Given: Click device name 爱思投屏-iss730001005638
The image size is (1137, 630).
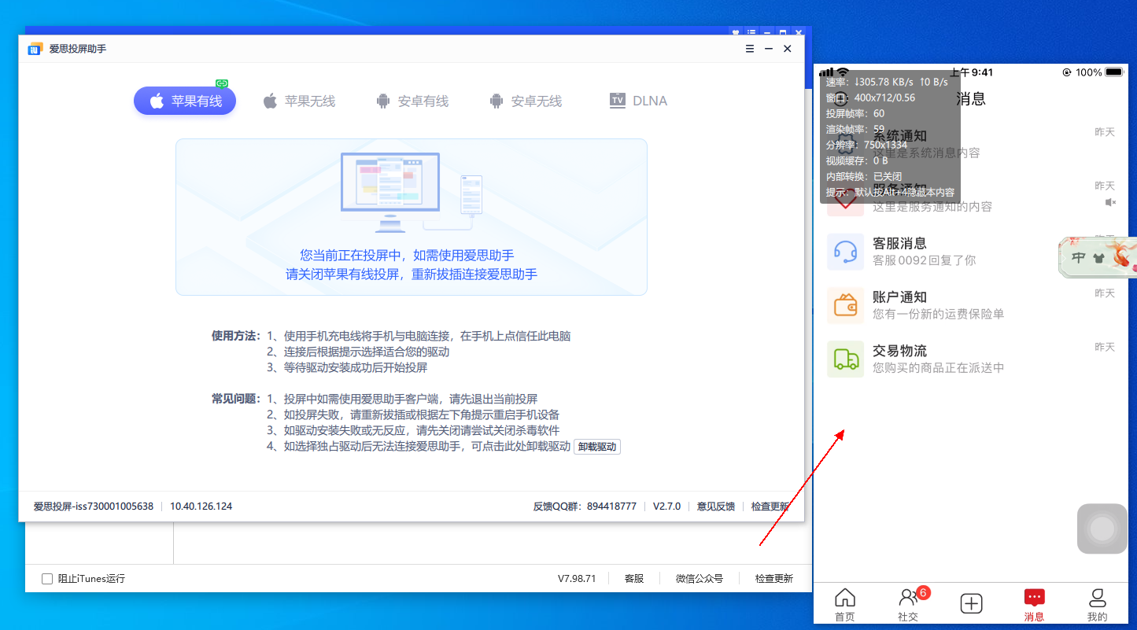Looking at the screenshot, I should point(94,507).
